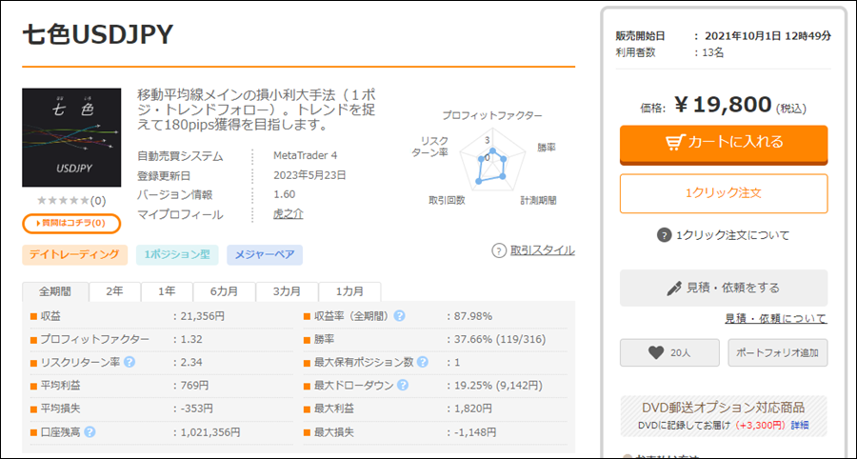Click the メジャーペア tag

coord(265,254)
